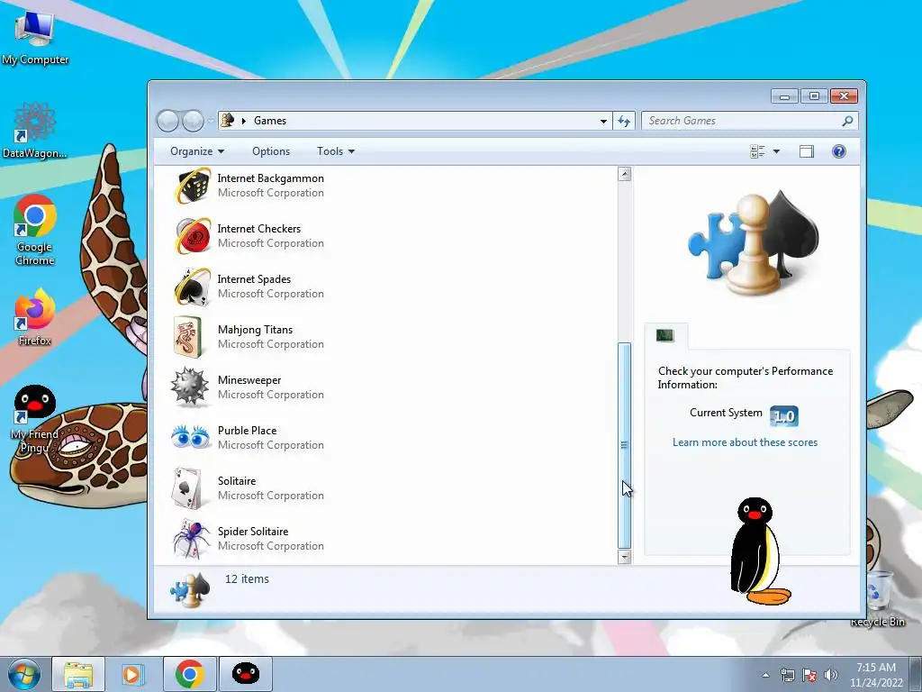Viewport: 922px width, 692px height.
Task: Maximize the Games window
Action: click(814, 96)
